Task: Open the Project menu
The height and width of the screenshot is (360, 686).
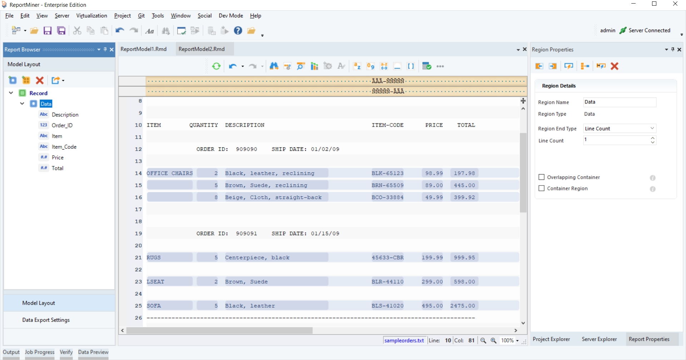Action: (122, 16)
